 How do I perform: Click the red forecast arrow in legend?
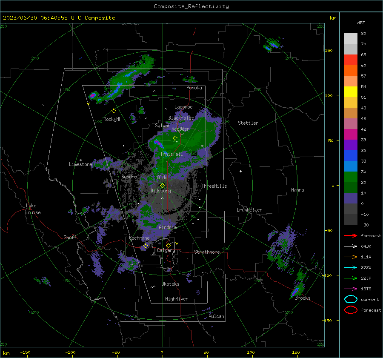[x=351, y=235]
